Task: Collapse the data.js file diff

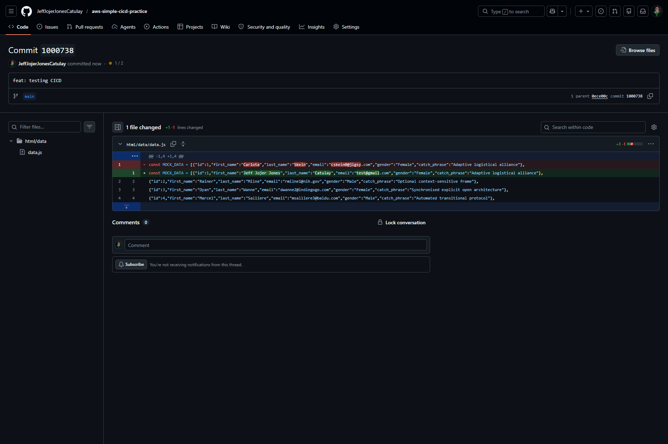Action: (x=120, y=144)
